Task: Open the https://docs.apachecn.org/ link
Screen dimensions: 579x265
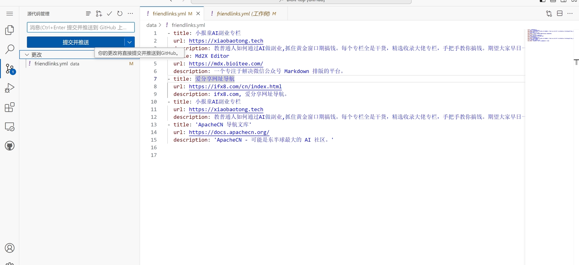Action: pyautogui.click(x=229, y=132)
